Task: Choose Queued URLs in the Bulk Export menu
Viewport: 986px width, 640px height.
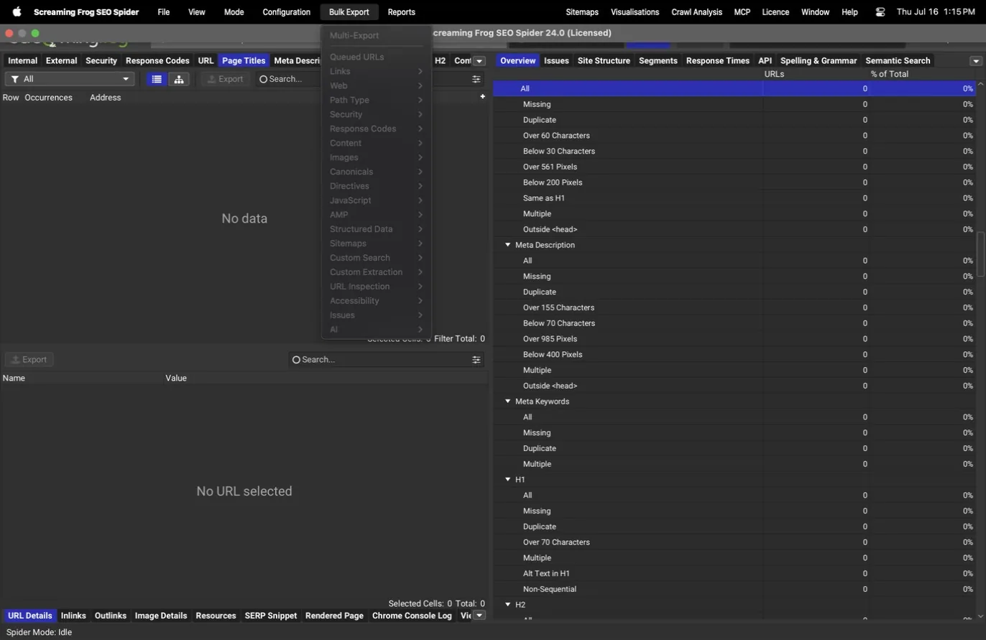Action: coord(376,57)
